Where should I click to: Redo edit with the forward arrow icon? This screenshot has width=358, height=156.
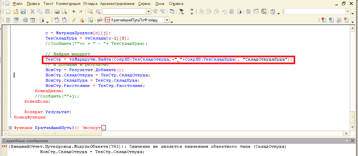81,12
